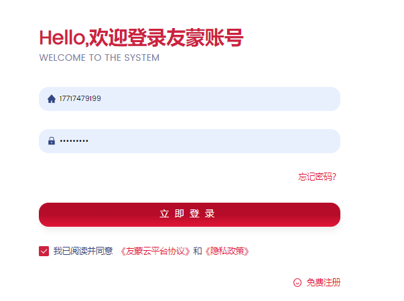The image size is (404, 301).
Task: Click the WELCOME TO THE SYSTEM subtitle
Action: click(x=99, y=58)
